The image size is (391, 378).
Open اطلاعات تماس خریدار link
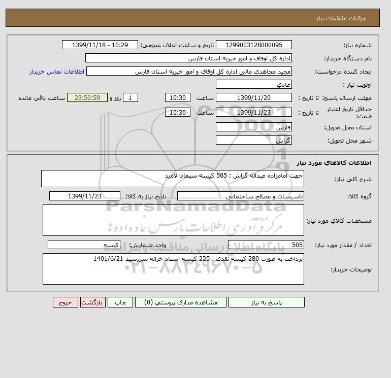click(57, 72)
